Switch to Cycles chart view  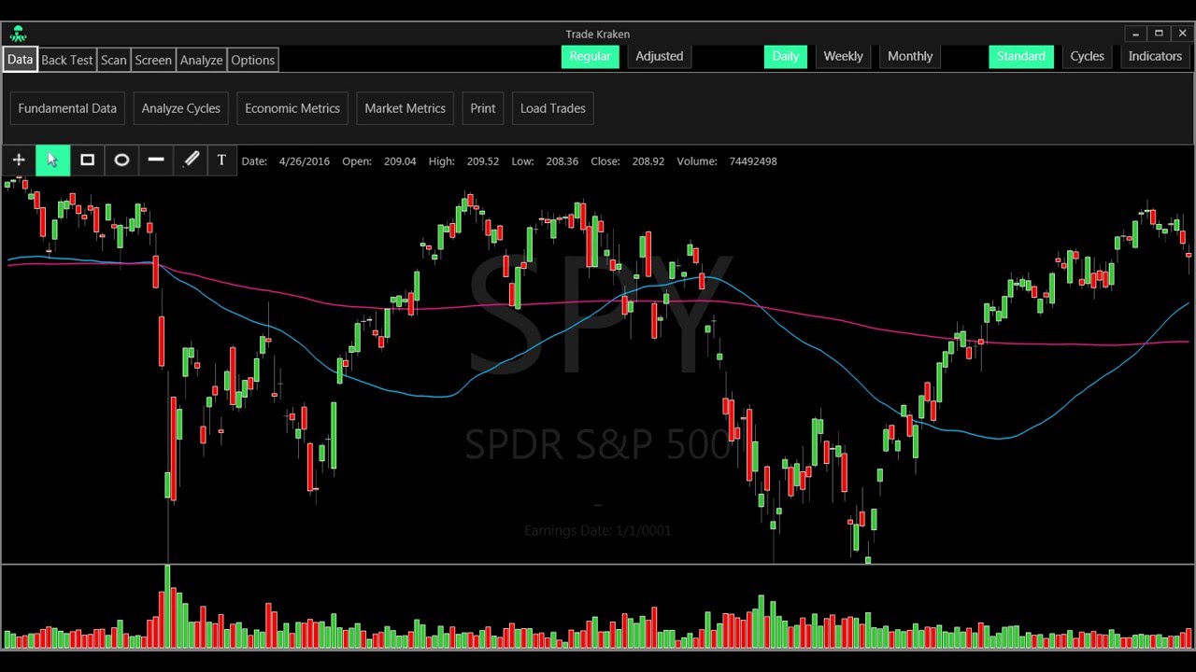pyautogui.click(x=1087, y=56)
